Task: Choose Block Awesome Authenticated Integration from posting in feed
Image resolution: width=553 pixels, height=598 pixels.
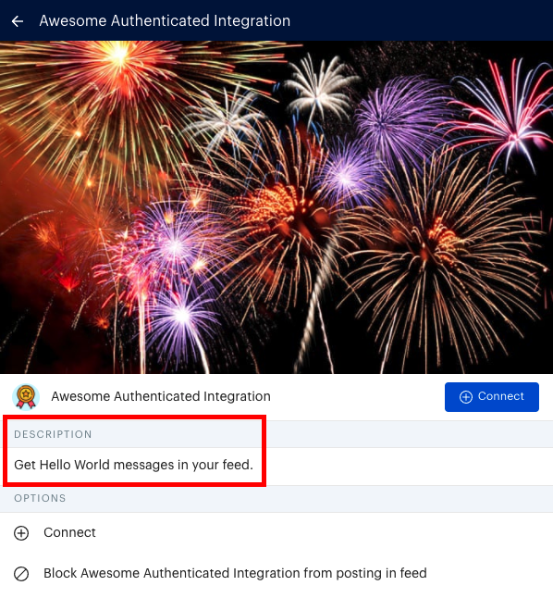Action: coord(276,574)
